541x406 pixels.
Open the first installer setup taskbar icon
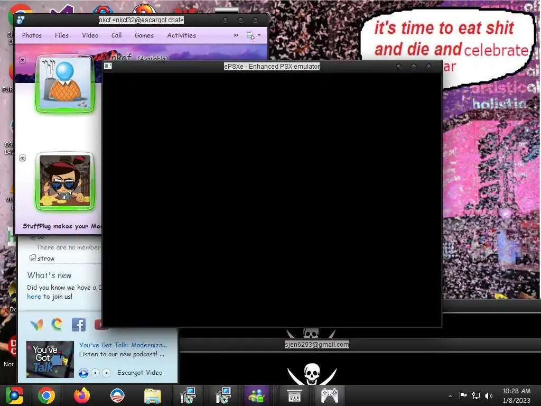tap(188, 395)
